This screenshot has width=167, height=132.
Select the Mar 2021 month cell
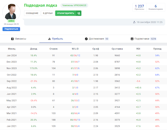[12, 113]
